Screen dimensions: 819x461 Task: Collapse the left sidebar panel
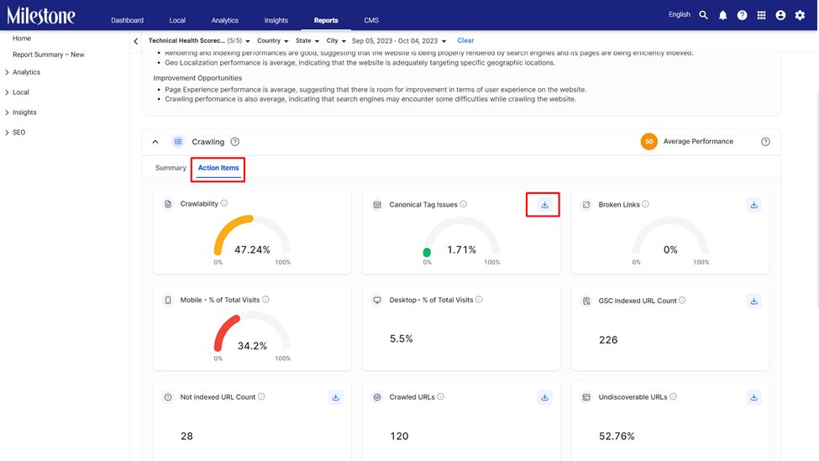136,41
